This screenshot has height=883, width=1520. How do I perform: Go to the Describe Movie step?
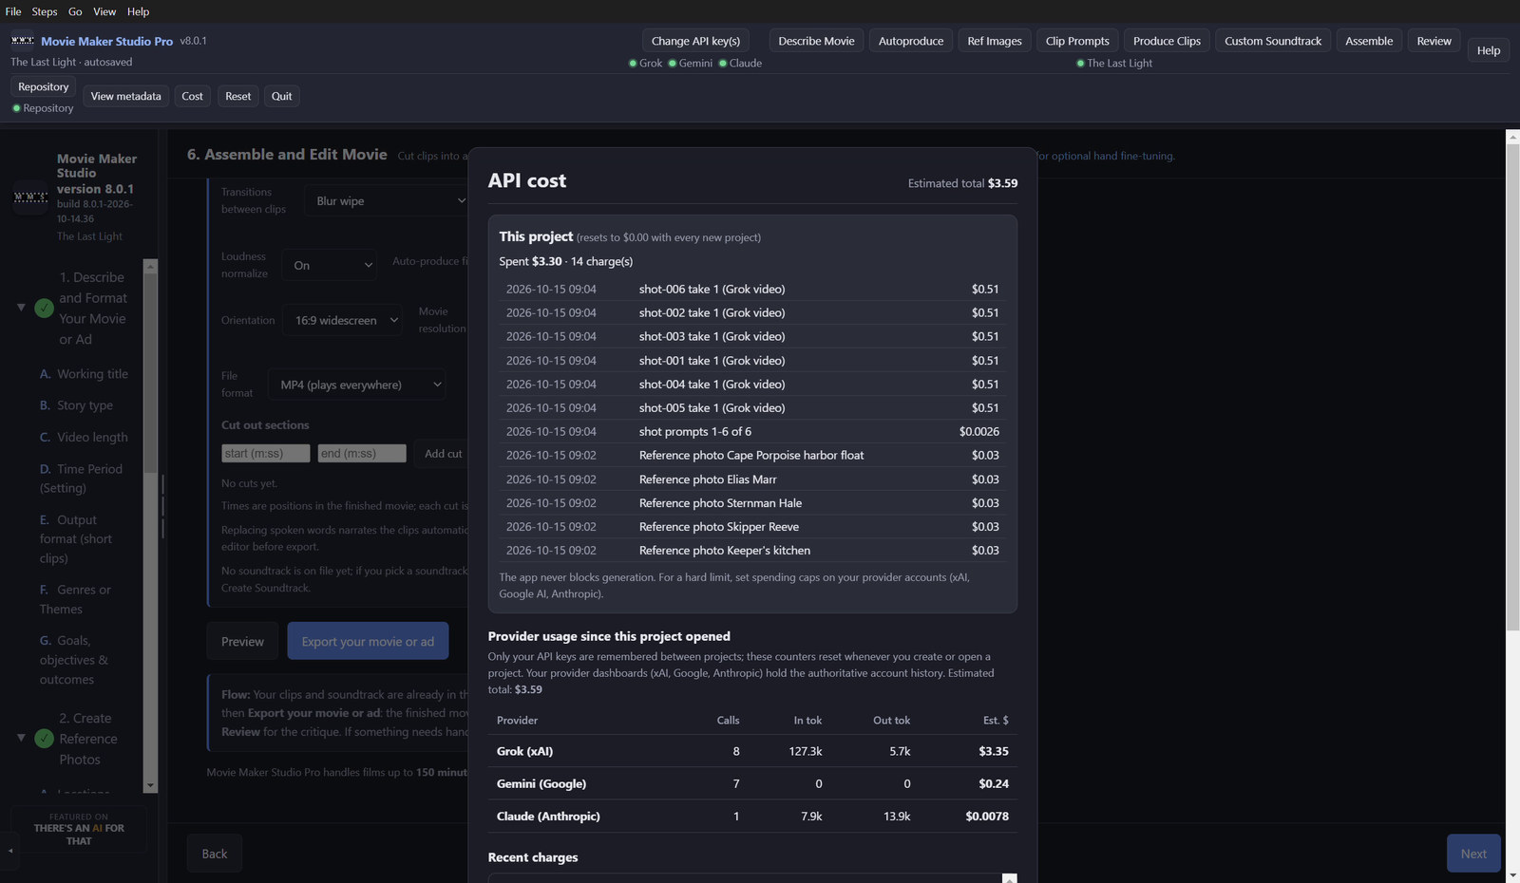816,41
